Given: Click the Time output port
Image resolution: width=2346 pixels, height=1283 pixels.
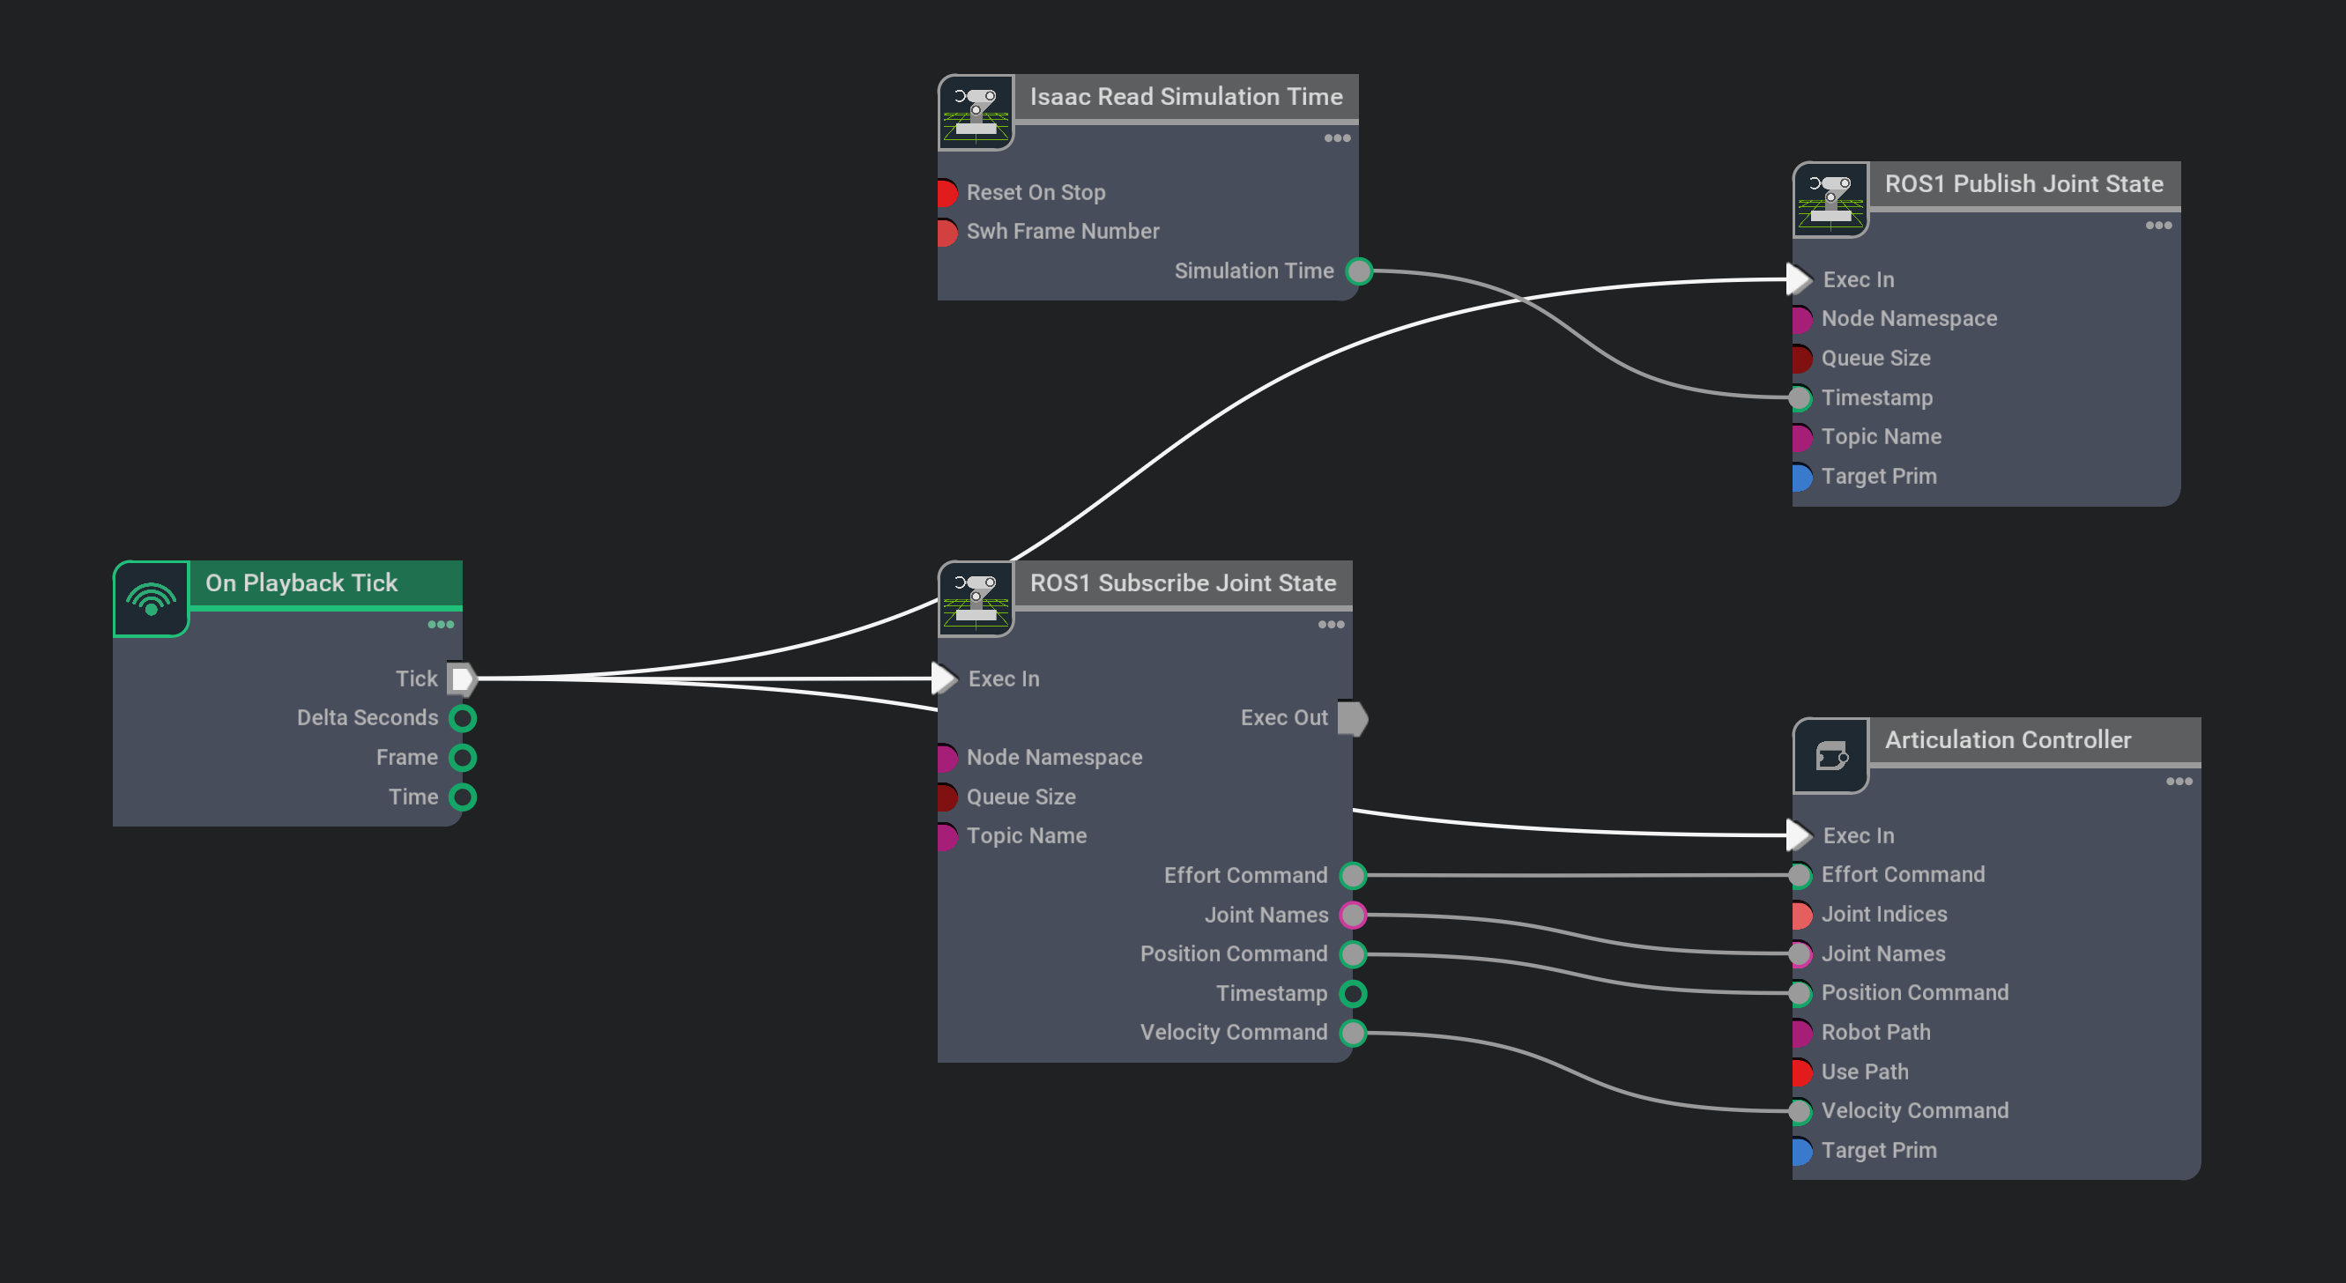Looking at the screenshot, I should coord(463,797).
